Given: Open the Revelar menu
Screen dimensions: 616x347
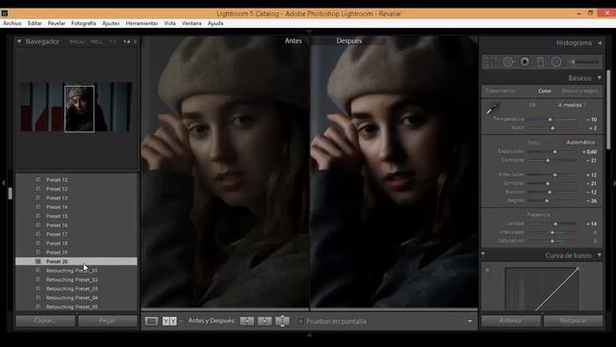Looking at the screenshot, I should tap(57, 23).
